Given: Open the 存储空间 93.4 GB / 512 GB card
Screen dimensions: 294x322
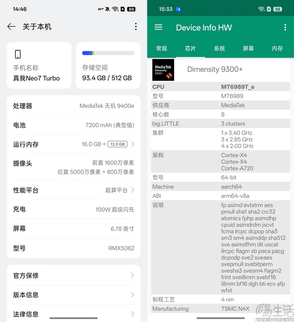Looking at the screenshot, I should tap(108, 65).
